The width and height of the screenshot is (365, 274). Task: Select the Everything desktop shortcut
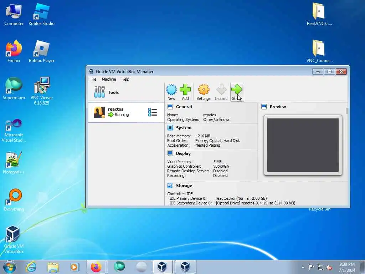point(14,200)
